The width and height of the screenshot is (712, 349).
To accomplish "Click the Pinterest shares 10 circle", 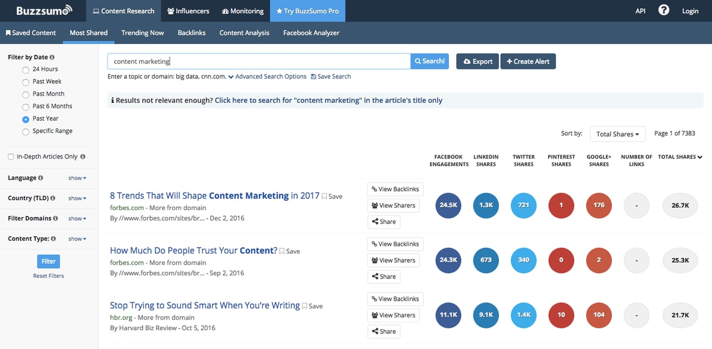I will tap(561, 315).
